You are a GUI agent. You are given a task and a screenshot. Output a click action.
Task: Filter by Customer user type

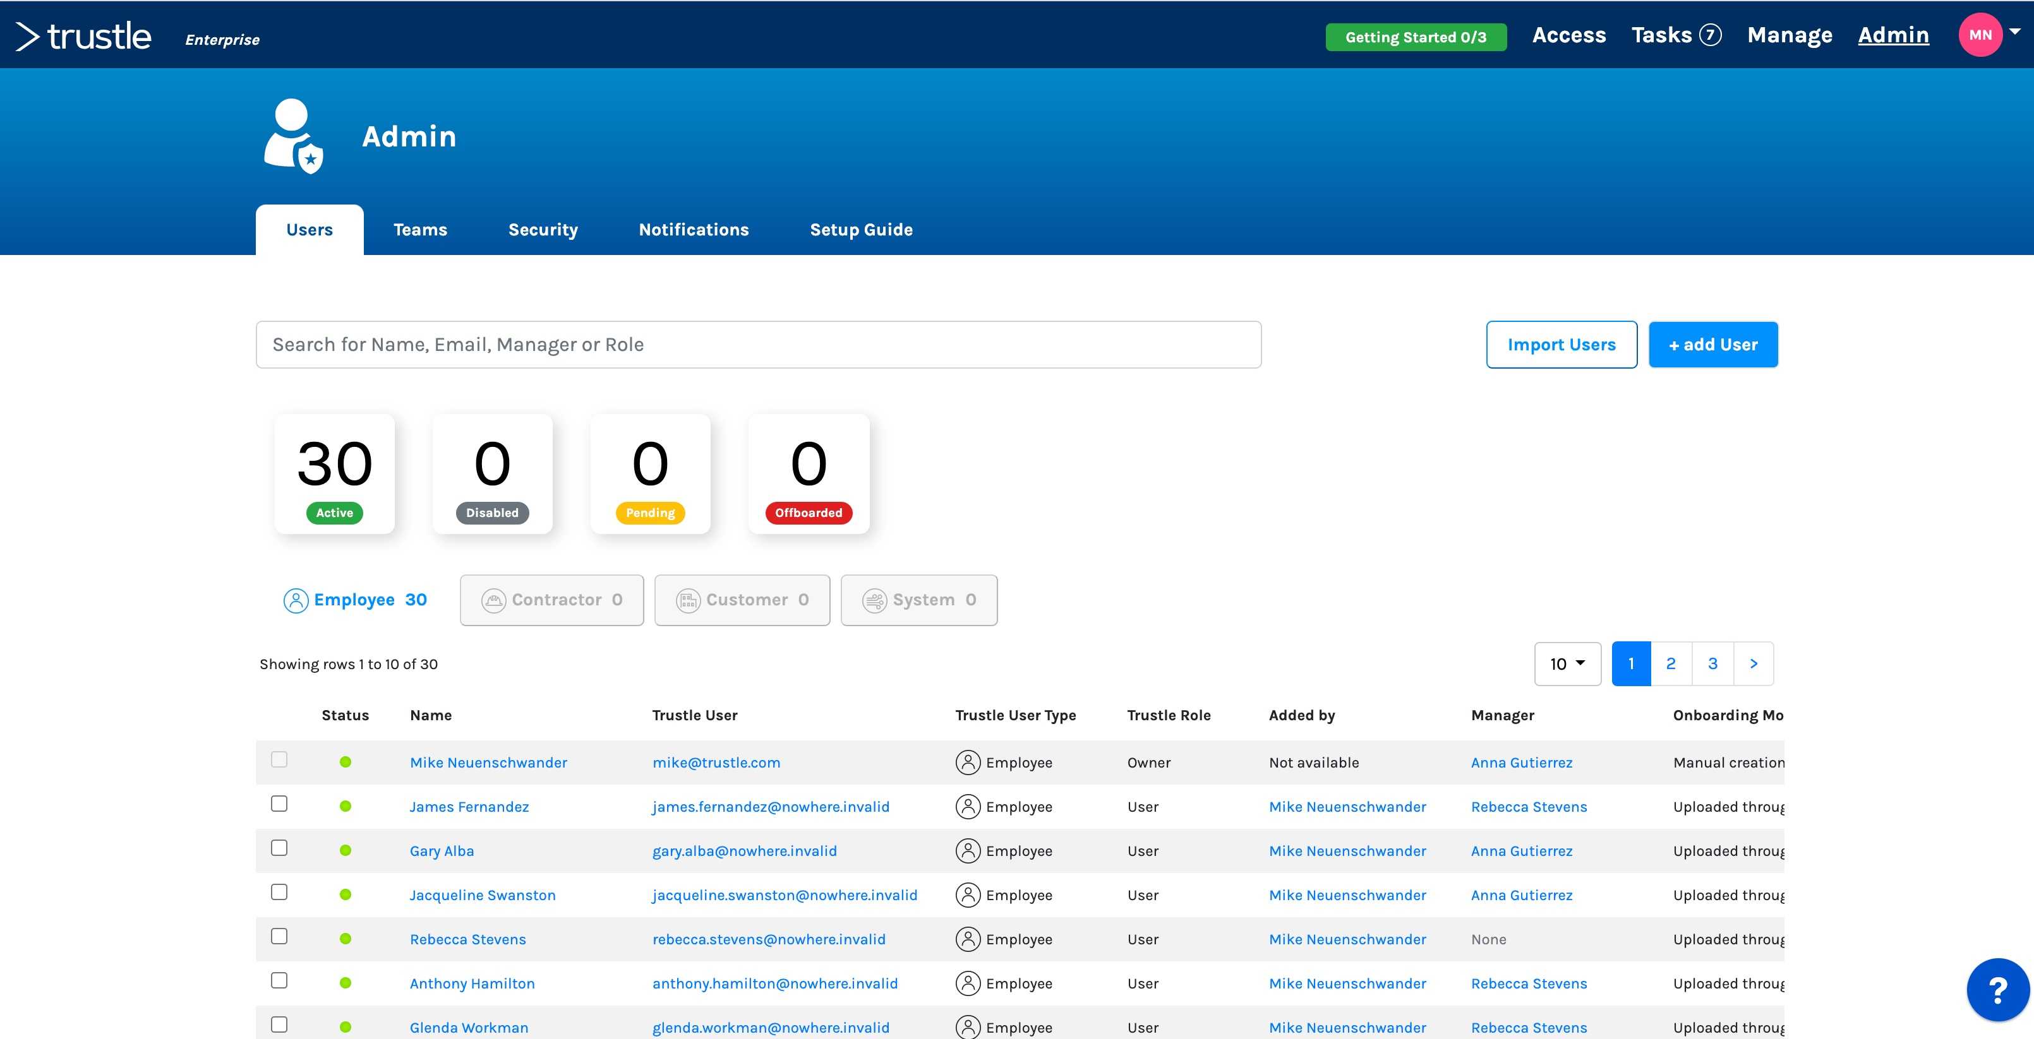click(x=742, y=600)
